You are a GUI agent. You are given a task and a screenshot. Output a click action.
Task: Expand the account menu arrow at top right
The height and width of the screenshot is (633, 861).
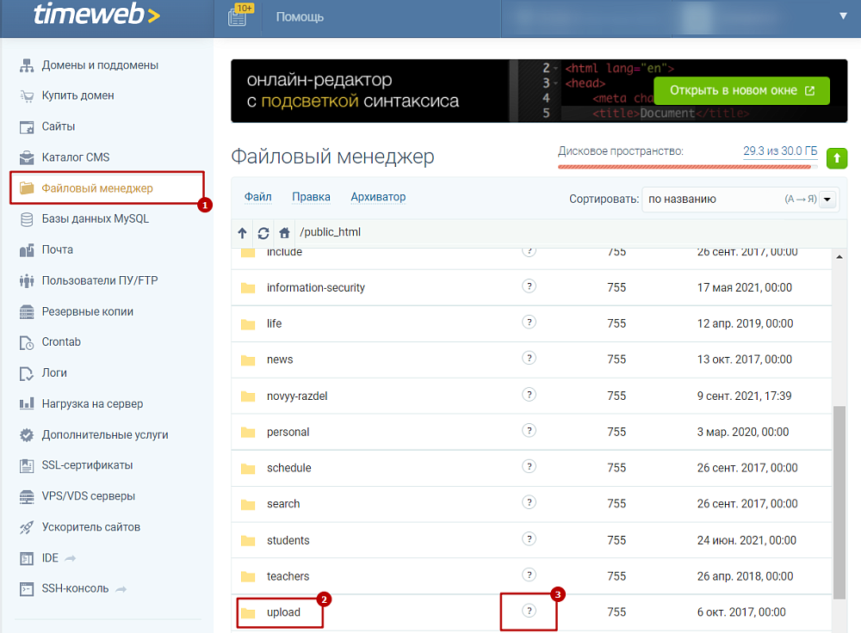843,16
